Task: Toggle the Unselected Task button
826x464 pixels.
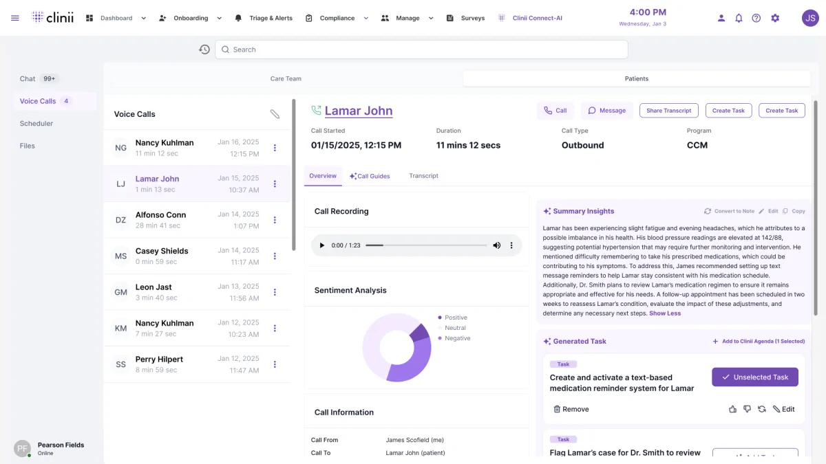Action: tap(754, 377)
